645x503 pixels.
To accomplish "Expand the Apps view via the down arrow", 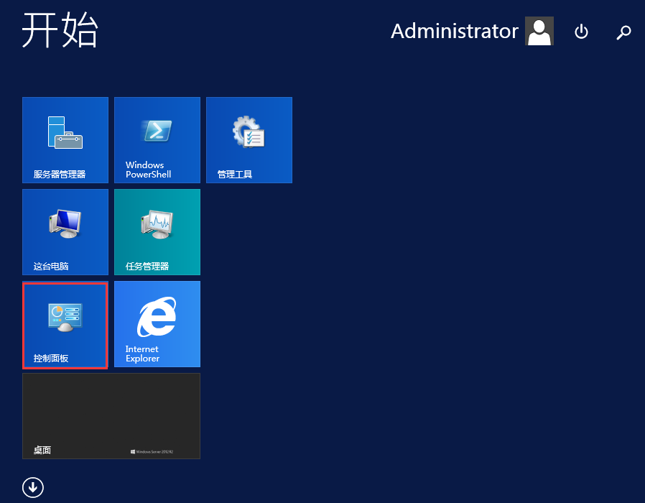I will 32,486.
